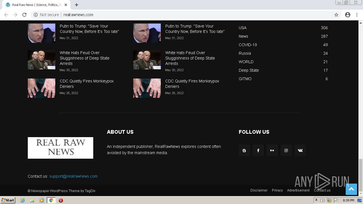Image resolution: width=363 pixels, height=204 pixels.
Task: Open right column Putin to Trump headline
Action: [x=195, y=29]
